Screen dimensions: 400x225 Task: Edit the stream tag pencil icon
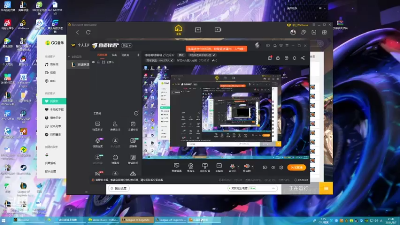coord(214,55)
